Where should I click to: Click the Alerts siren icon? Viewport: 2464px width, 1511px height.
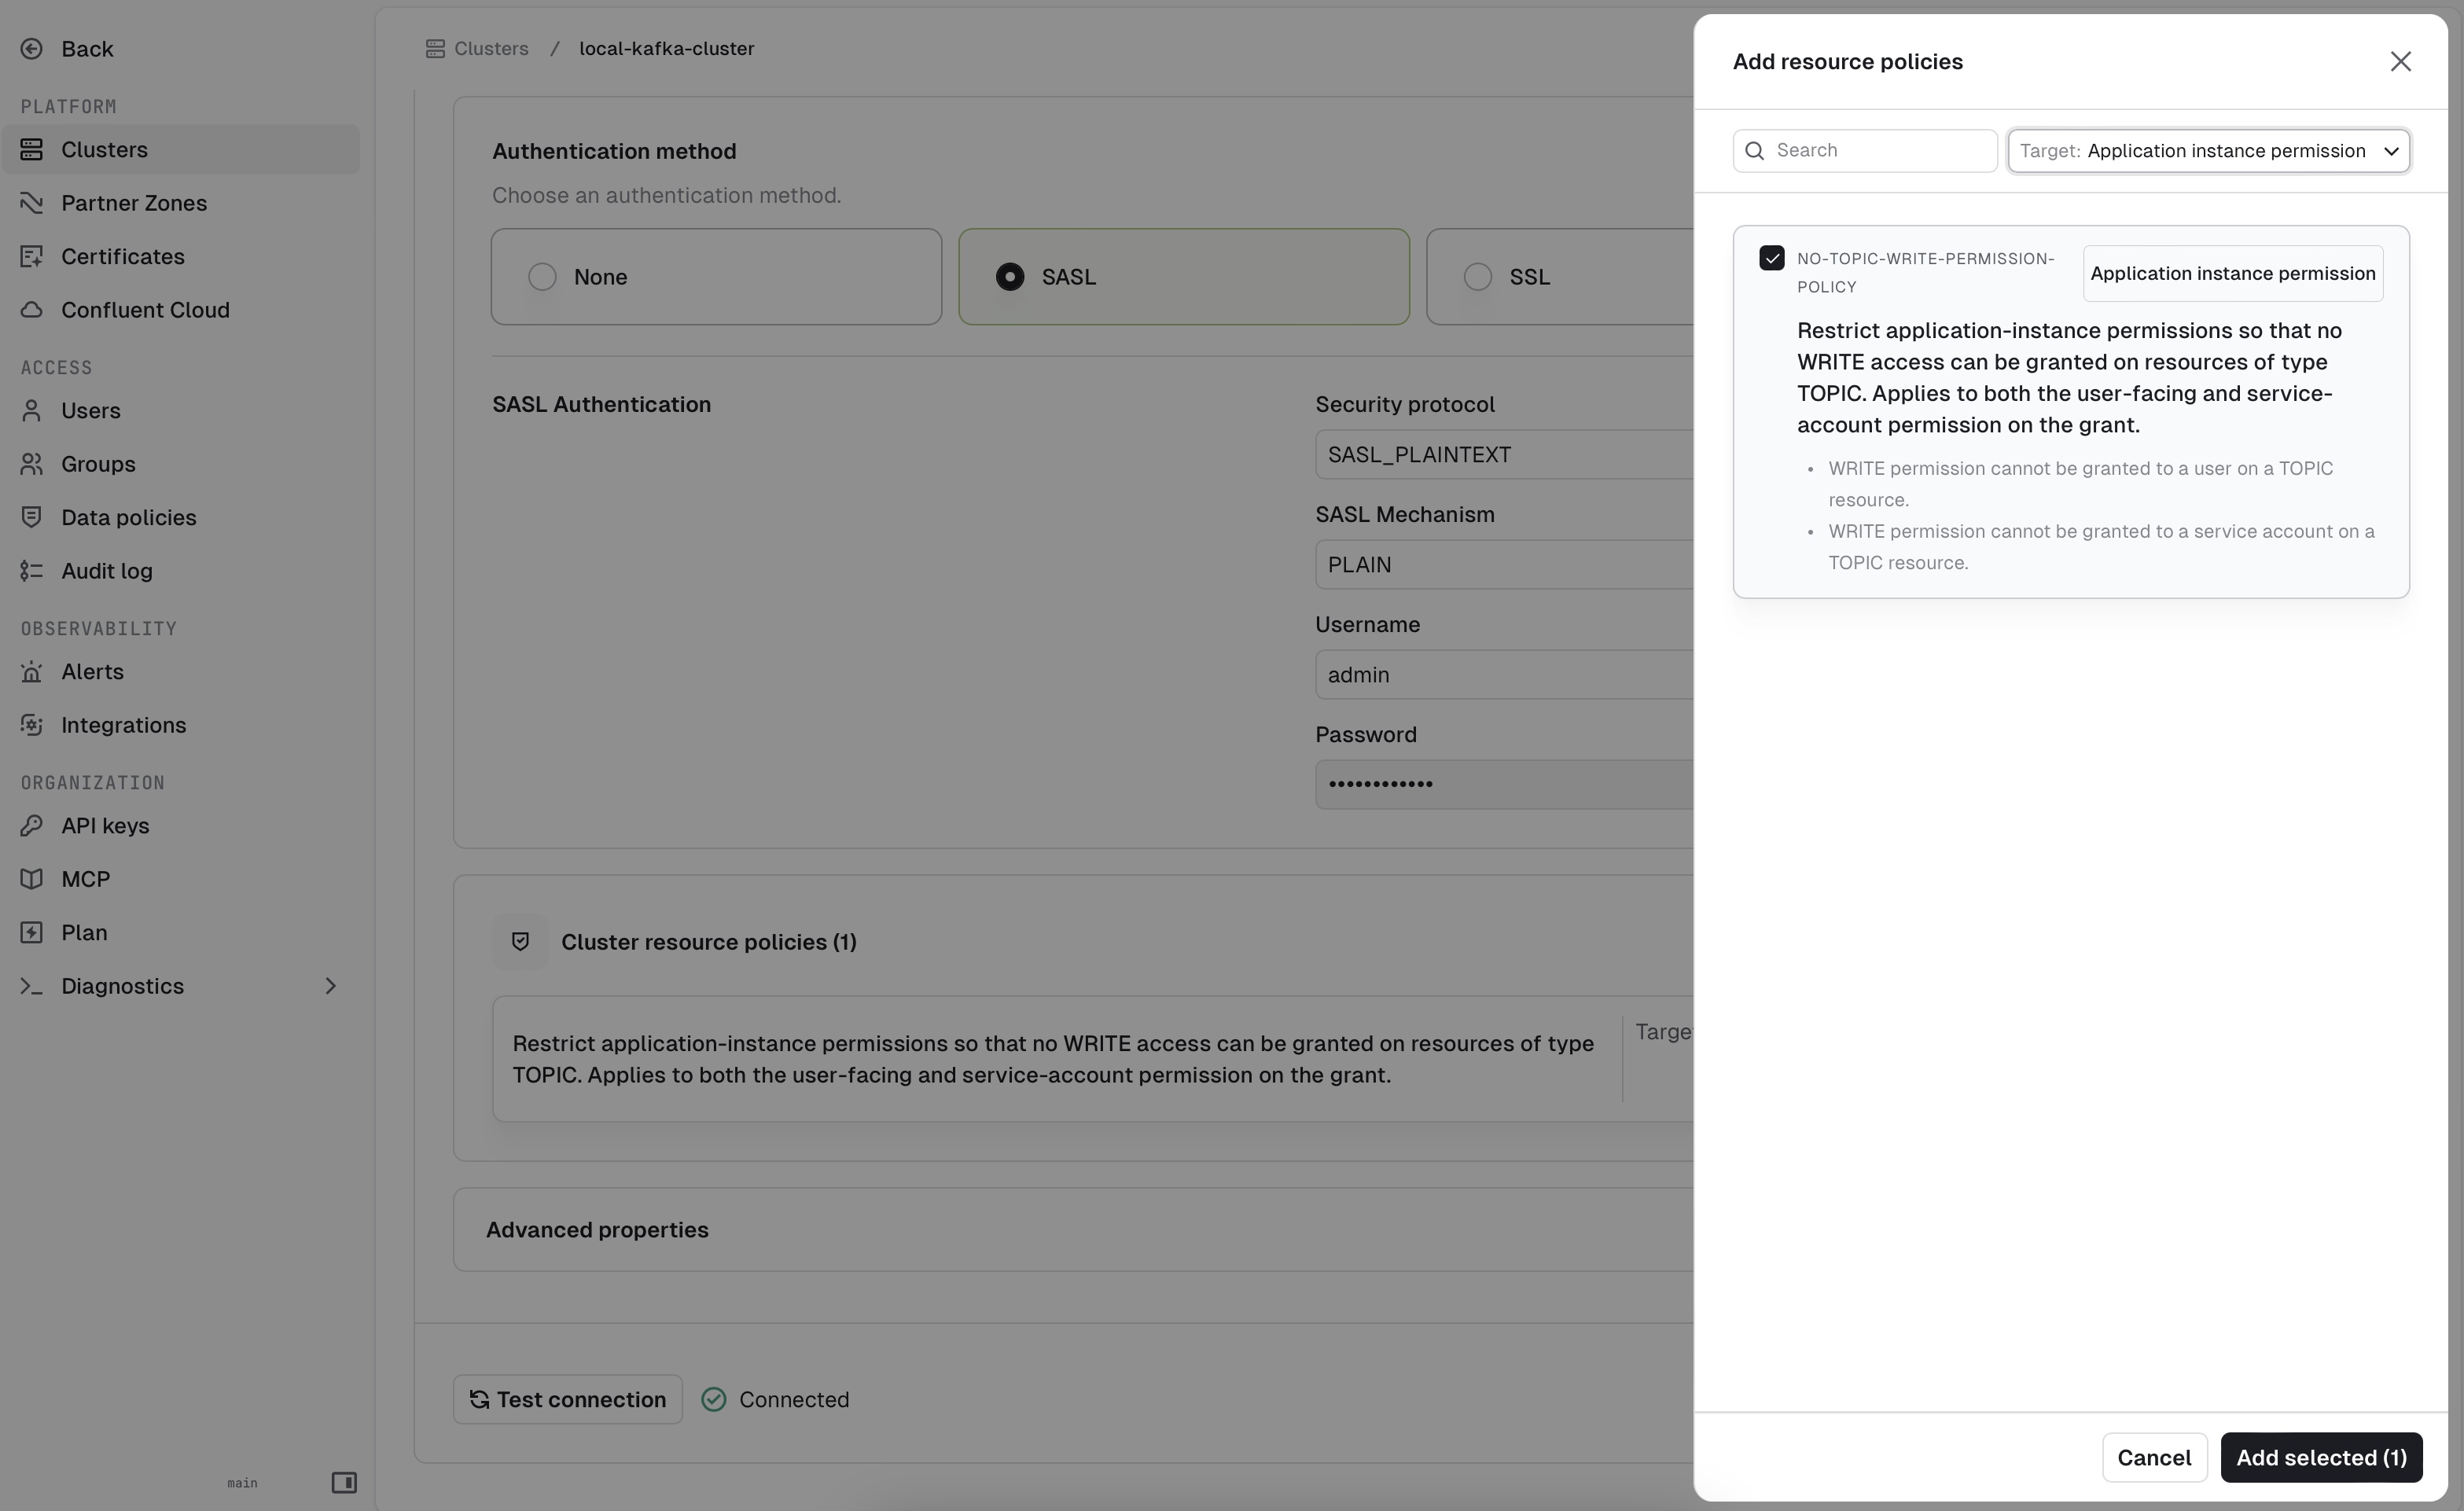tap(32, 672)
